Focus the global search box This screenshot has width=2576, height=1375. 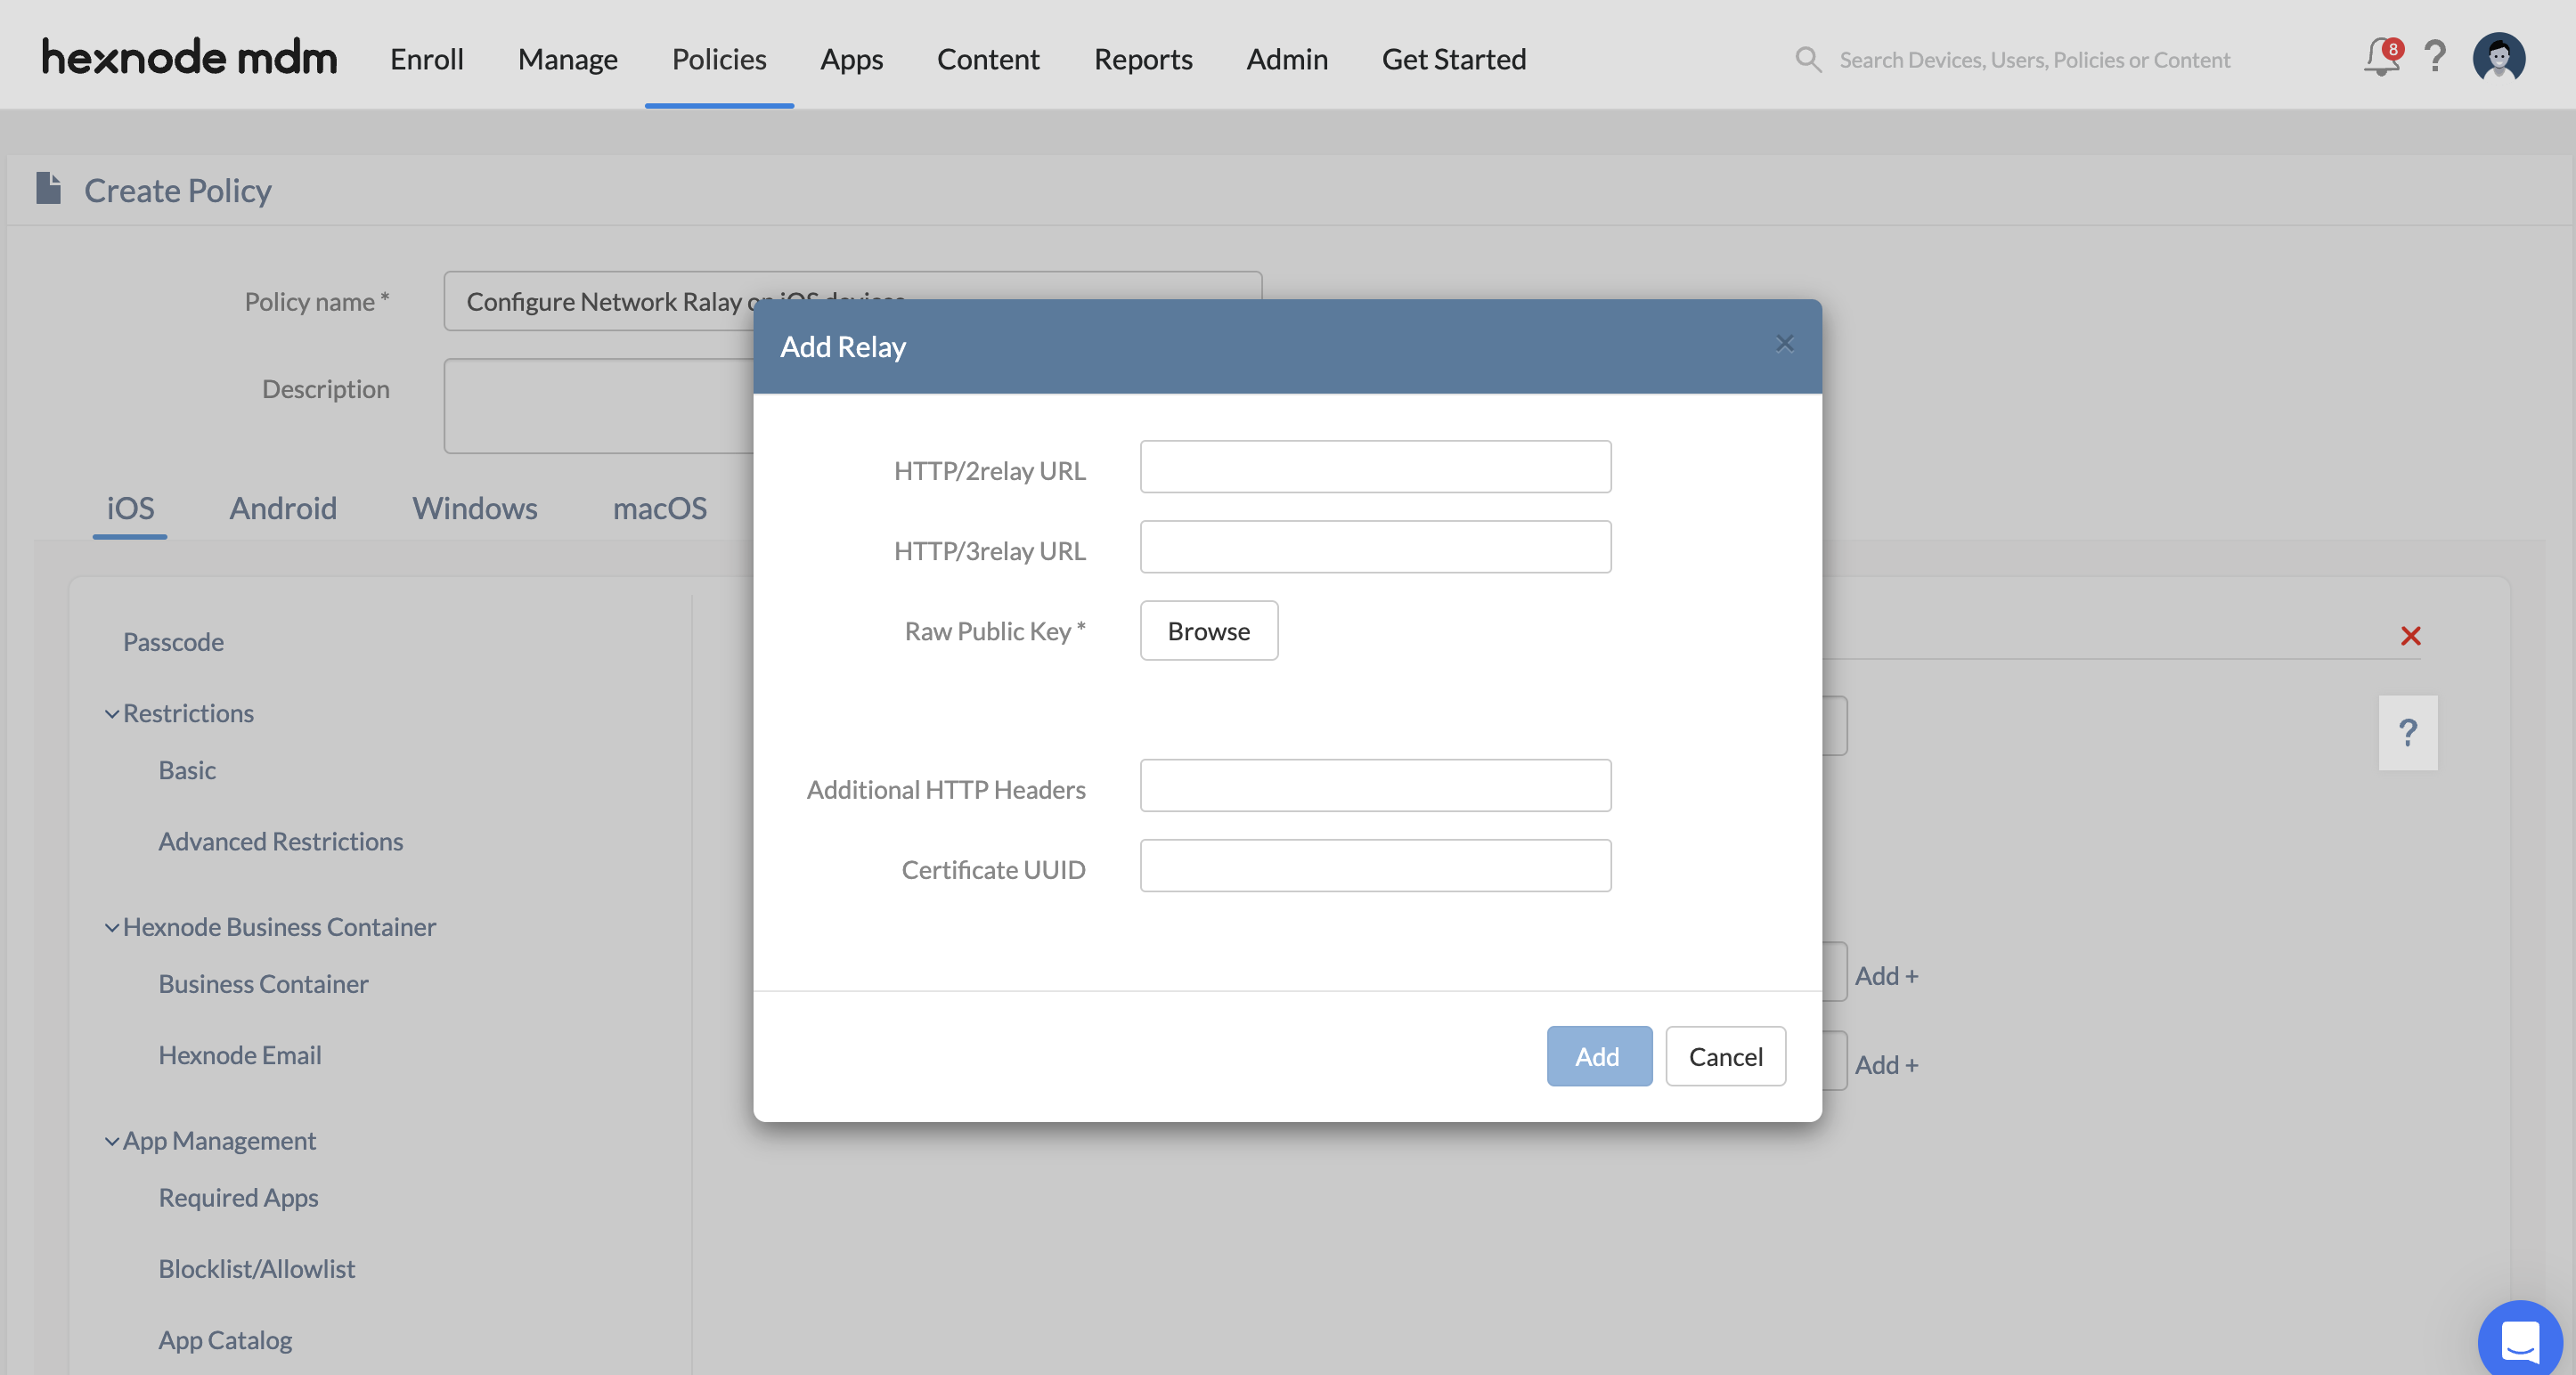(x=2035, y=59)
